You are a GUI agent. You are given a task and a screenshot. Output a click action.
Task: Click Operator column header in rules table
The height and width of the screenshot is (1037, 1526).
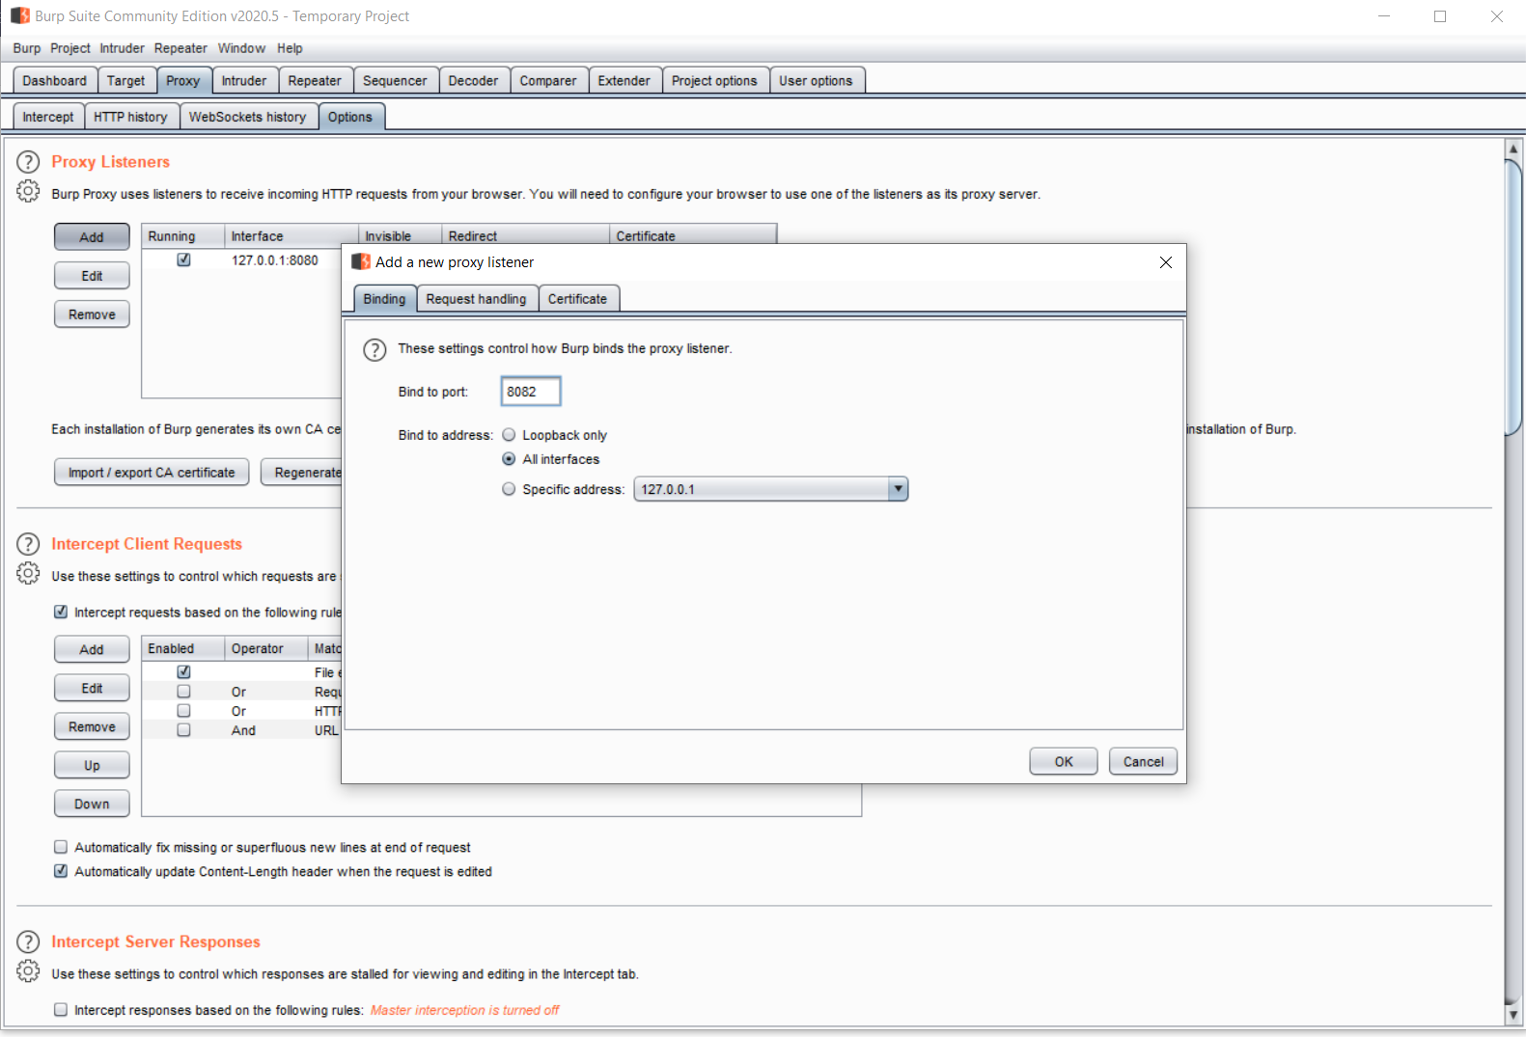265,648
